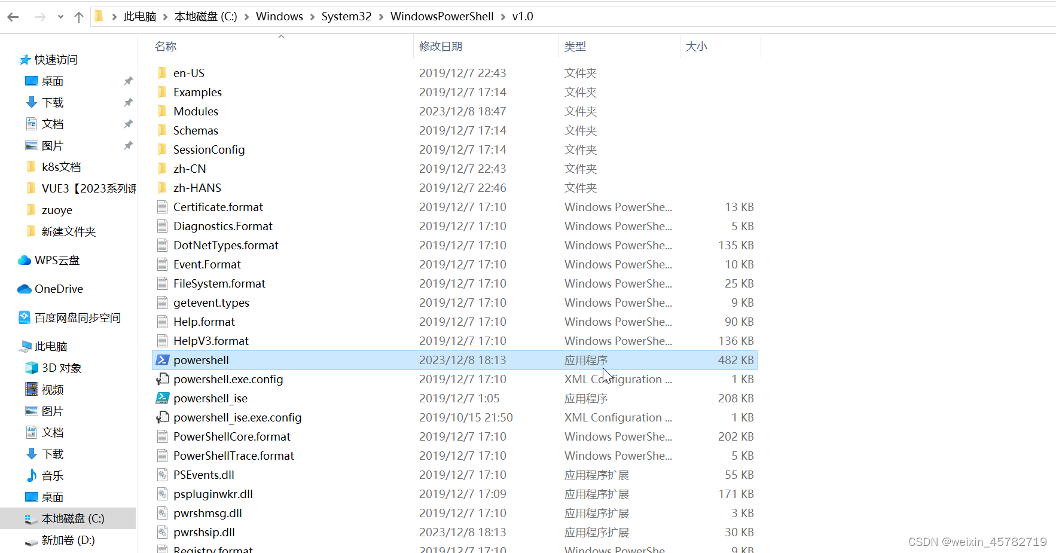The width and height of the screenshot is (1056, 553).
Task: Click the powershell application icon
Action: (162, 360)
